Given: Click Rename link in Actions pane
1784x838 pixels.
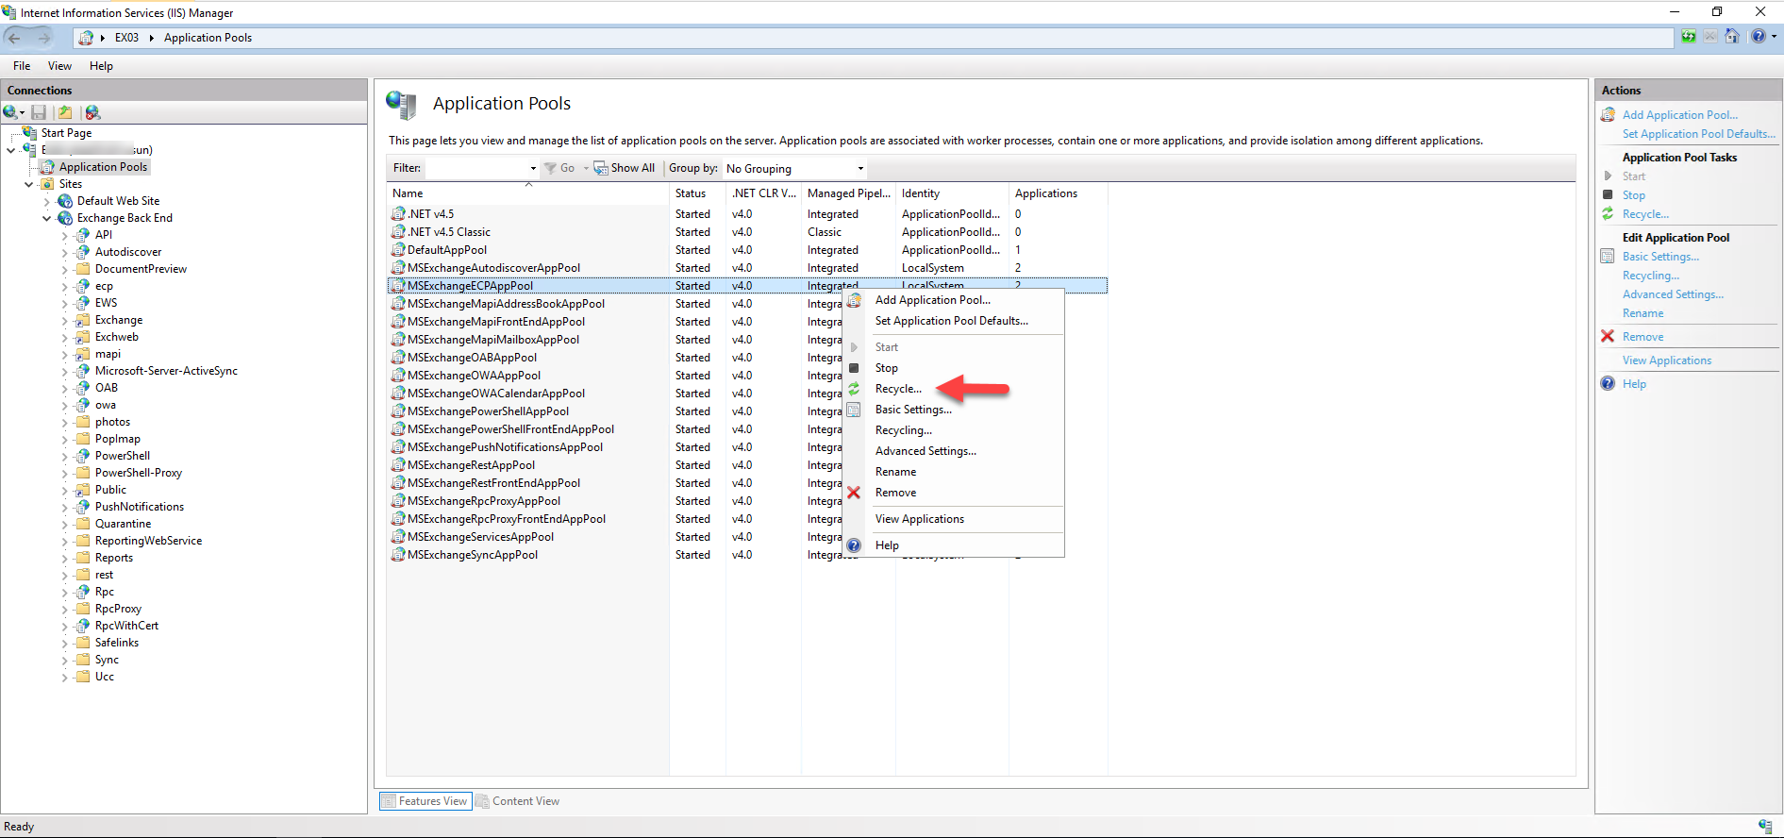Looking at the screenshot, I should (1642, 313).
